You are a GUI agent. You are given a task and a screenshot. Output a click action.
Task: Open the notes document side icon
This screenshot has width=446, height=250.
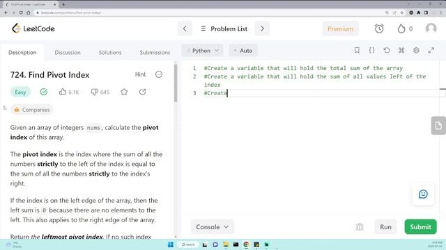point(438,125)
